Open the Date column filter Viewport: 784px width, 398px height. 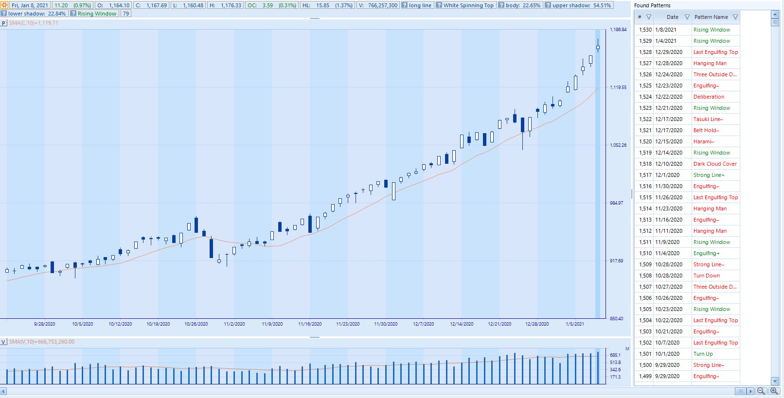(687, 17)
